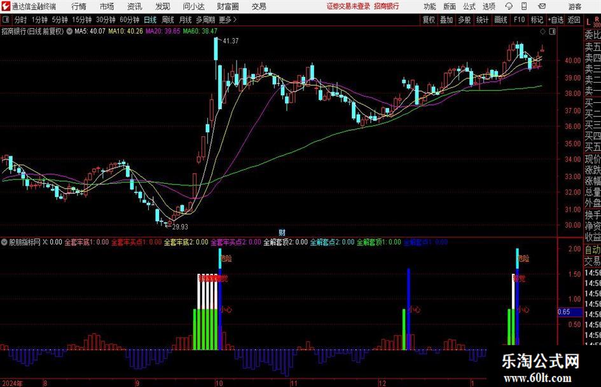
Task: Switch to 1分钟 period
Action: tap(39, 20)
